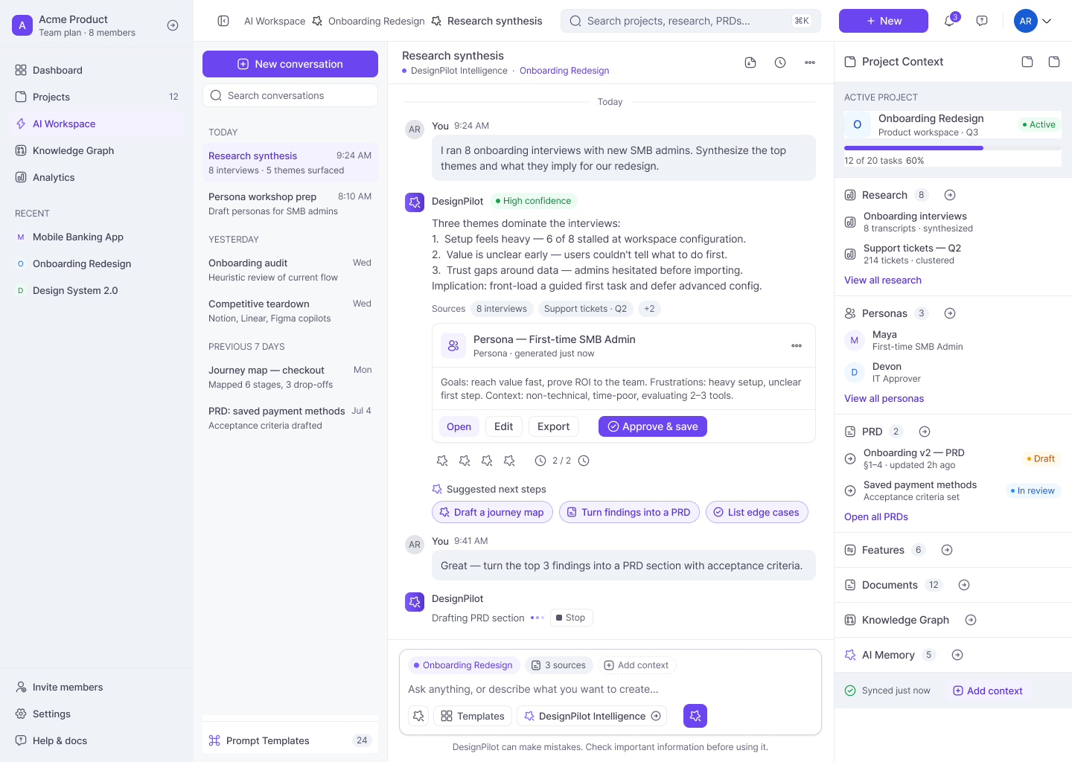Expand the Documents section

[964, 585]
